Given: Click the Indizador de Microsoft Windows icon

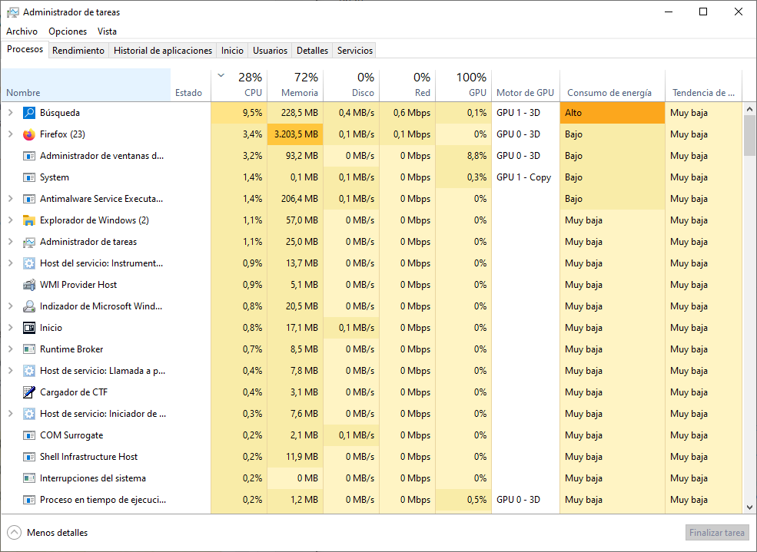Looking at the screenshot, I should pyautogui.click(x=29, y=306).
